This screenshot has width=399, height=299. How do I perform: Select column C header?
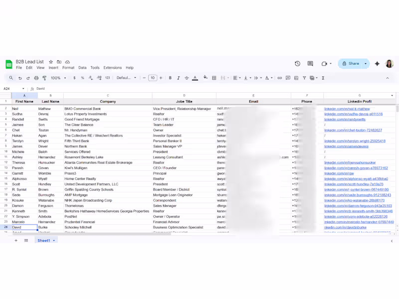pyautogui.click(x=108, y=96)
